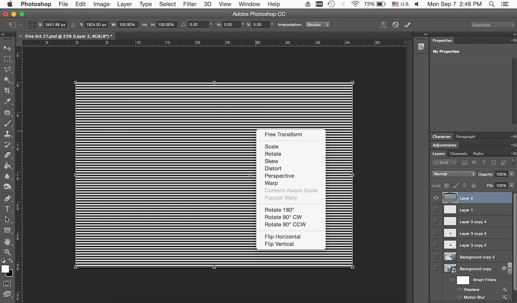Viewport: 517px width, 303px height.
Task: Show Layer 1 visibility
Action: click(x=436, y=210)
